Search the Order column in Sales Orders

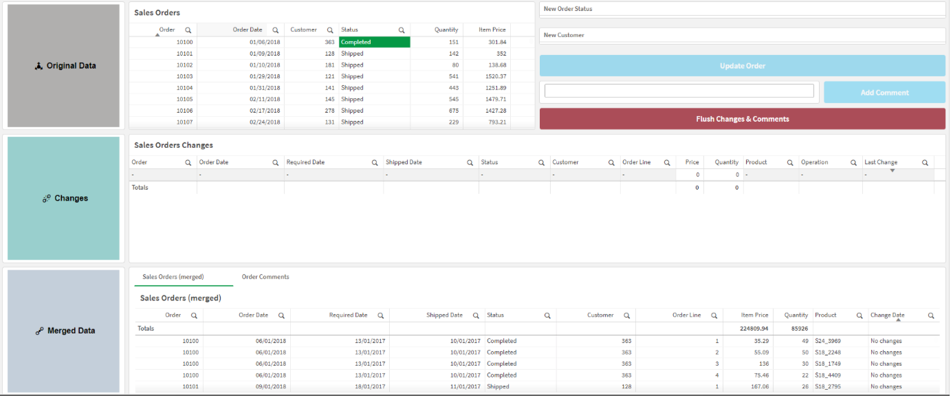188,30
